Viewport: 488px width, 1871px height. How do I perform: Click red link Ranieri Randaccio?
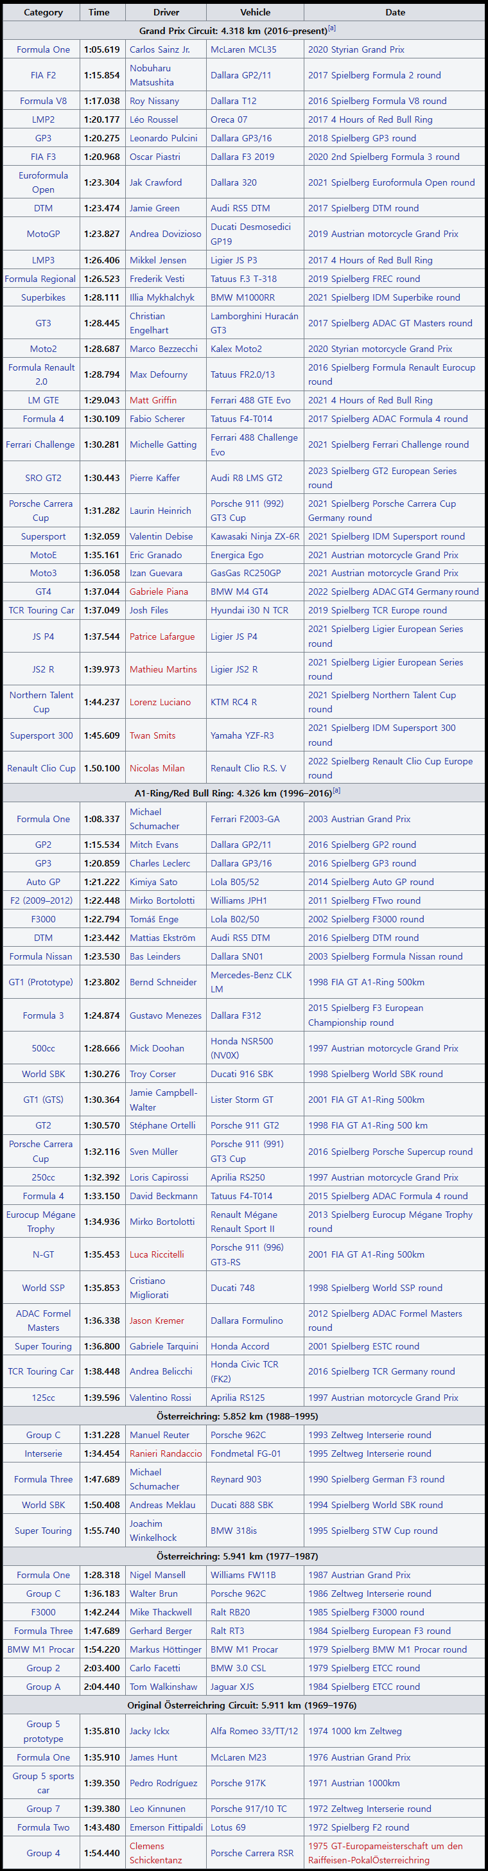click(x=166, y=1454)
